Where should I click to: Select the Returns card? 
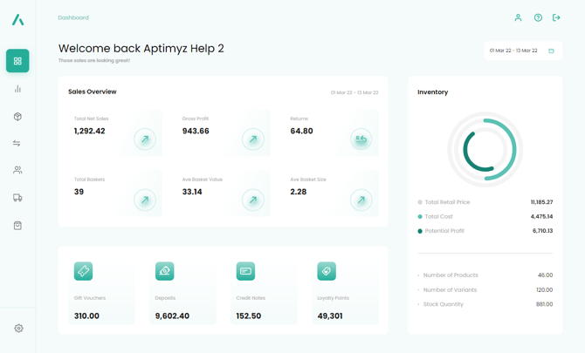pos(334,132)
